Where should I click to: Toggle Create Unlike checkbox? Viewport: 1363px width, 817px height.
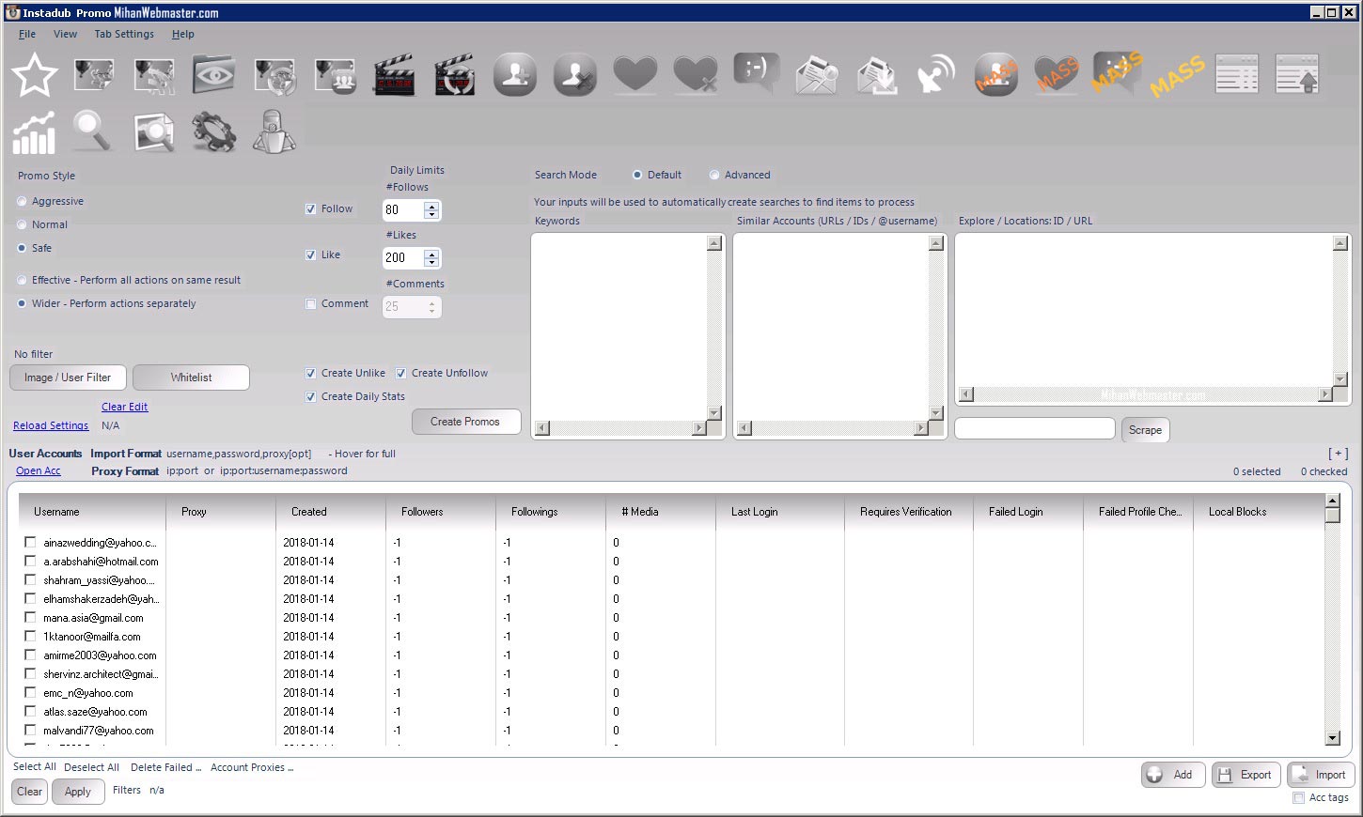coord(310,373)
